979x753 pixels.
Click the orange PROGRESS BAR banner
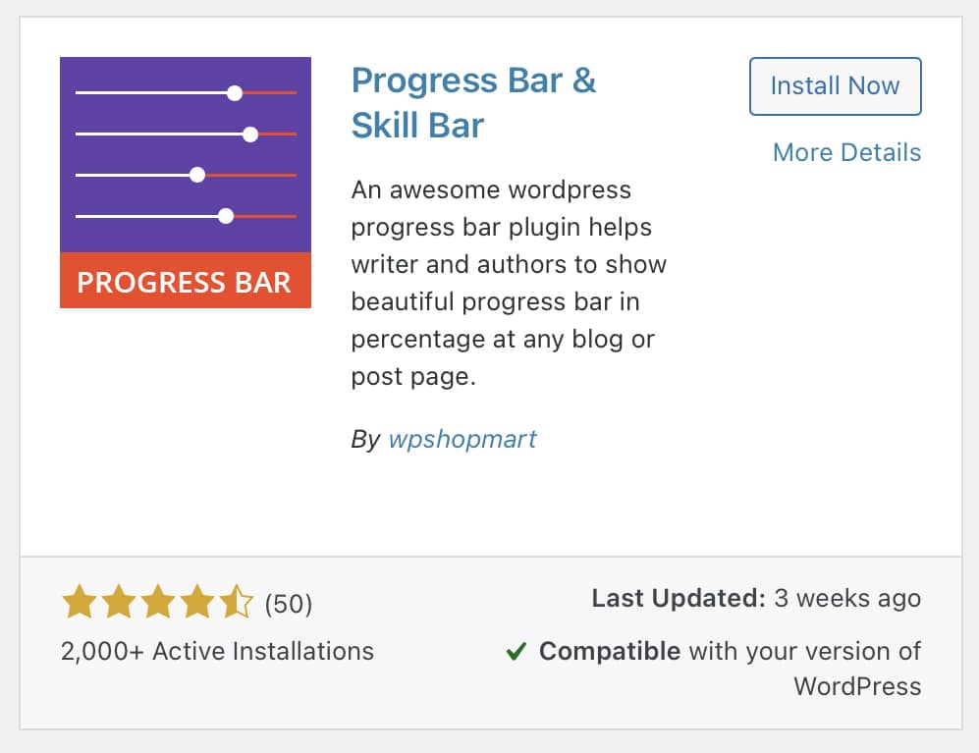click(185, 282)
